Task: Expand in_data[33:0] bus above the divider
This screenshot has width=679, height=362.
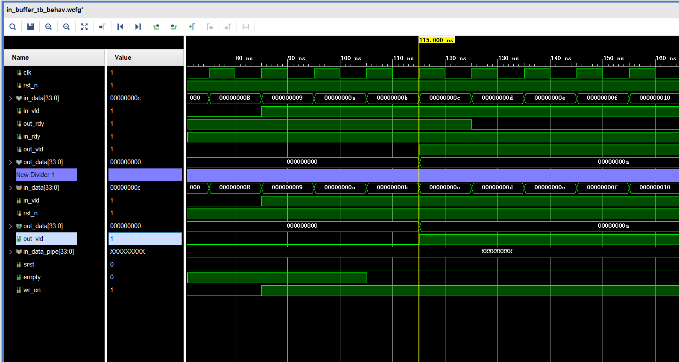Action: [x=11, y=98]
